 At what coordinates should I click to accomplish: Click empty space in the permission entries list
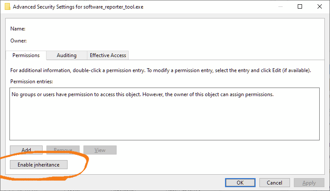click(x=164, y=120)
